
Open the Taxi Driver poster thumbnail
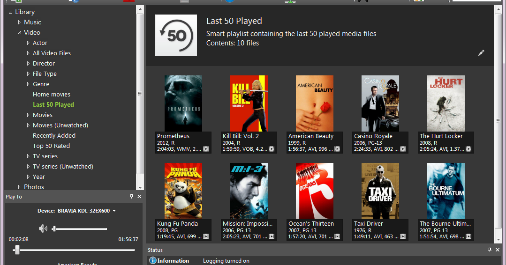click(x=380, y=191)
